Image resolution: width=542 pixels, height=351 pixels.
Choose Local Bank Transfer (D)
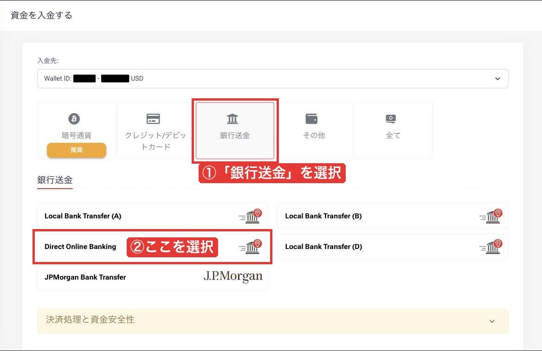coord(393,247)
